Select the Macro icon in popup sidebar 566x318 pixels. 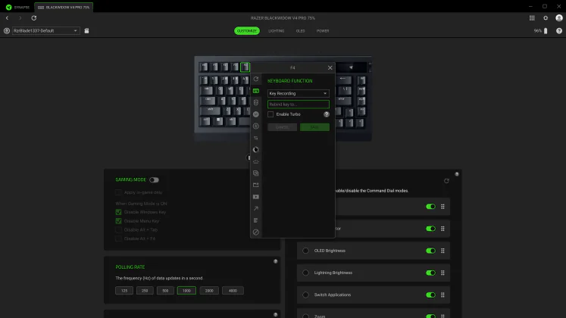[x=256, y=114]
